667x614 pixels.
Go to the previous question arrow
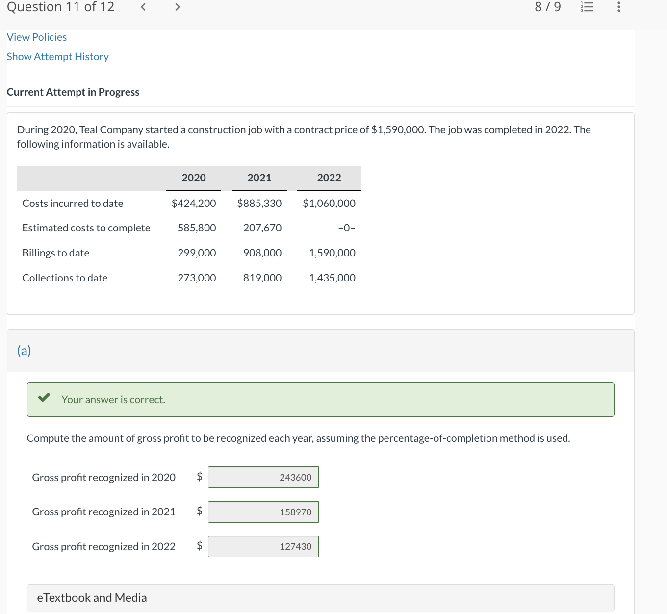tap(143, 7)
